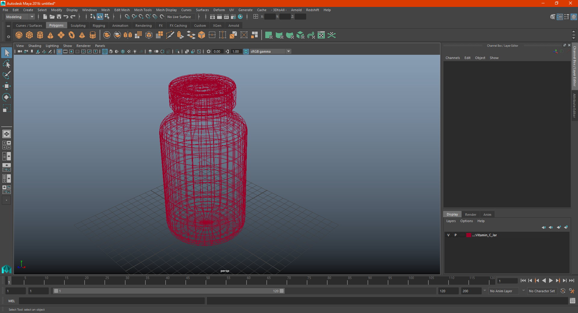Toggle visibility V of Vitamin_C_Jar layer
The image size is (578, 313).
[448, 235]
